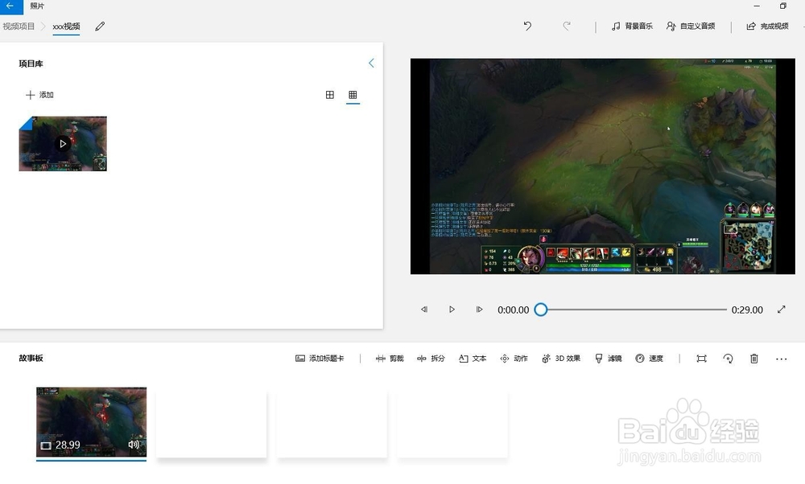Image resolution: width=805 pixels, height=484 pixels.
Task: Select the 剪裁 (Trim) tool
Action: click(x=390, y=359)
